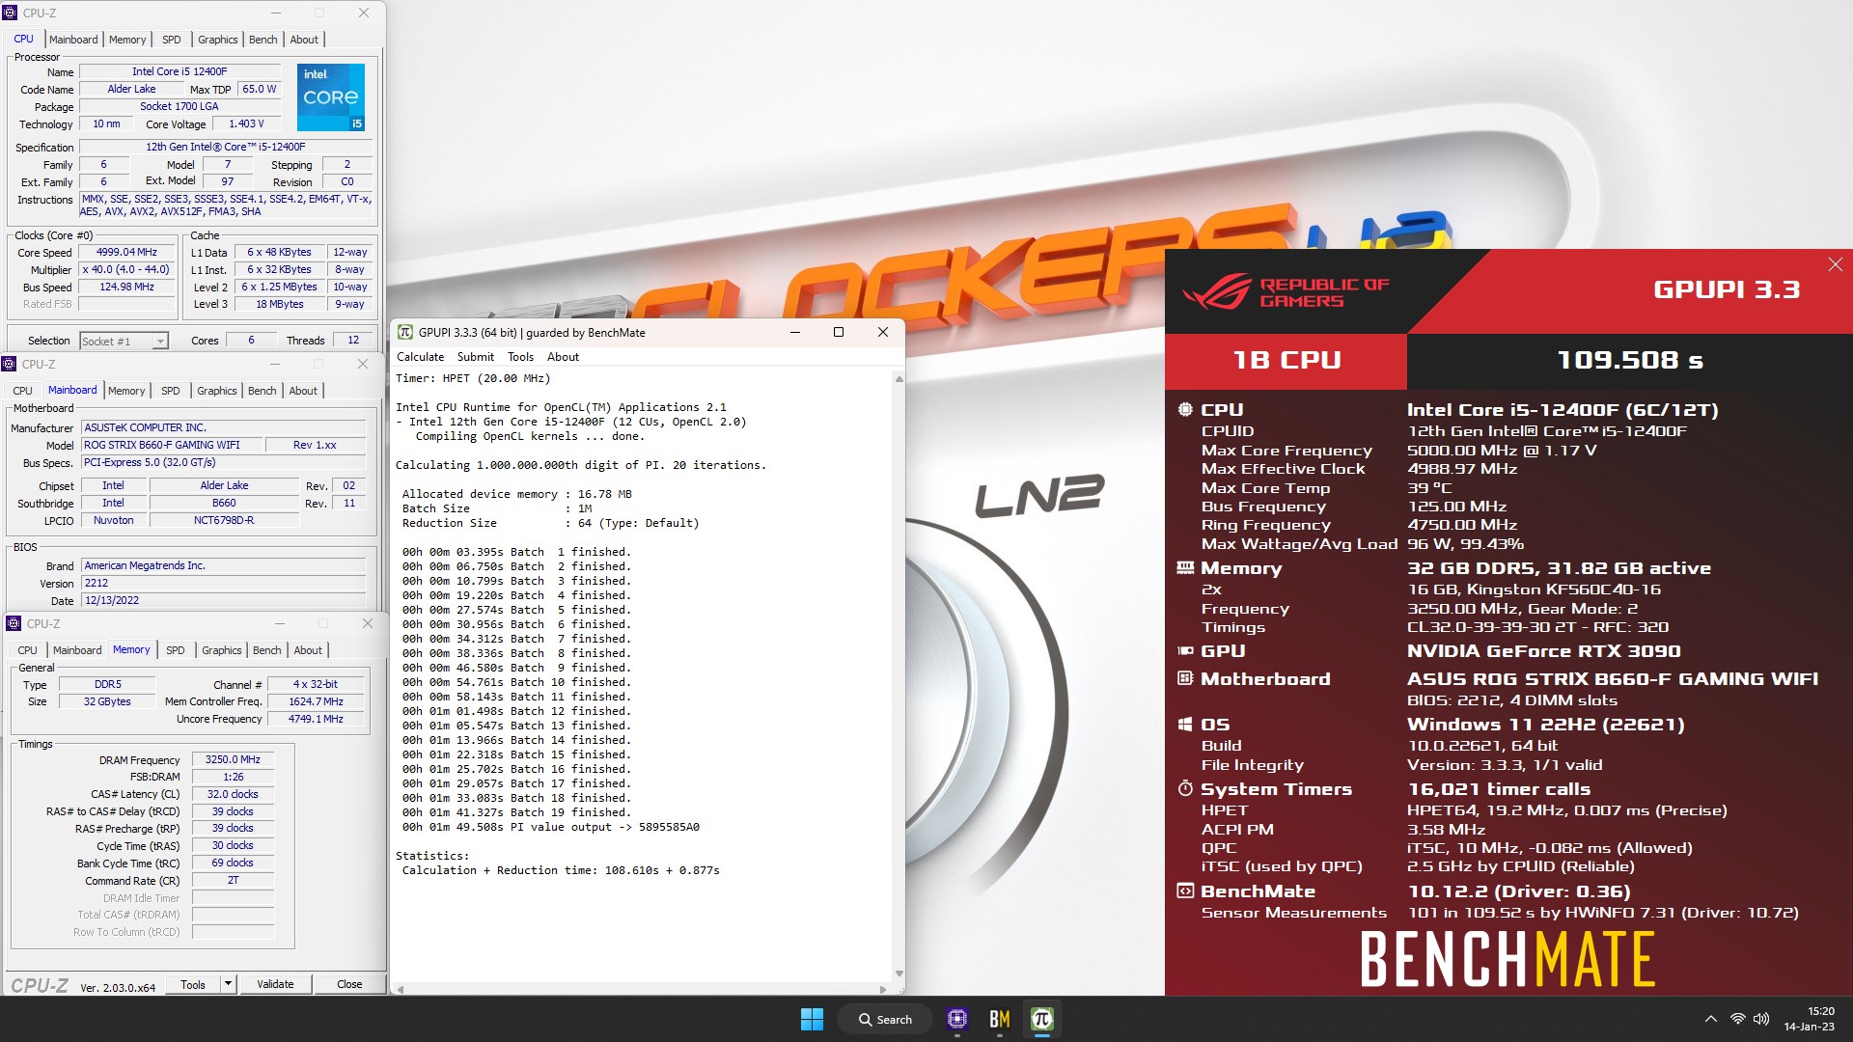The width and height of the screenshot is (1853, 1042).
Task: Open the About menu in GPUPI
Action: [563, 357]
